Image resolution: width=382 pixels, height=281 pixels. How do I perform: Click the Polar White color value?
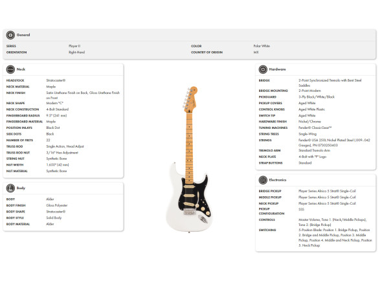point(262,46)
